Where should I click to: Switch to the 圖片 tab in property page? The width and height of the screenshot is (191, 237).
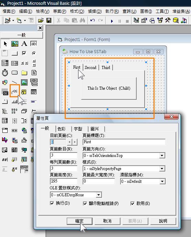pyautogui.click(x=95, y=129)
